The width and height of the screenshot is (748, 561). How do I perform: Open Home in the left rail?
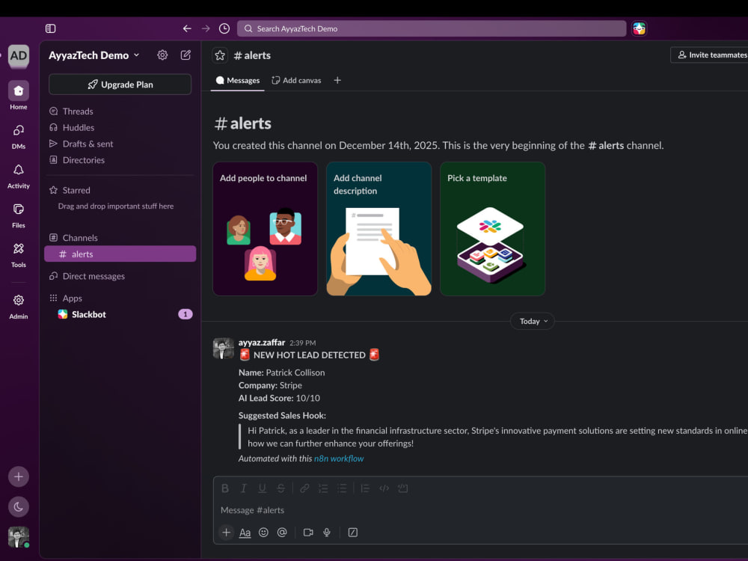[x=19, y=96]
